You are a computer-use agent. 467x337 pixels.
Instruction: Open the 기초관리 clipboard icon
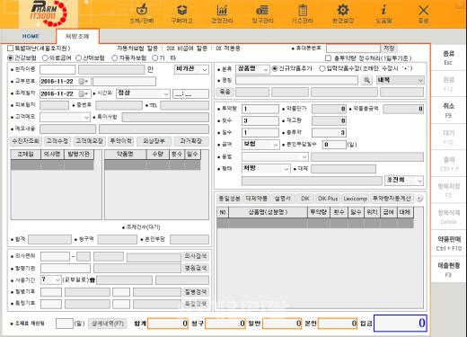303,11
